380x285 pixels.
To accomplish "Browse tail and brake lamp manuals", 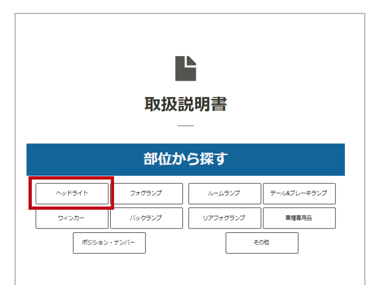I will [x=299, y=193].
